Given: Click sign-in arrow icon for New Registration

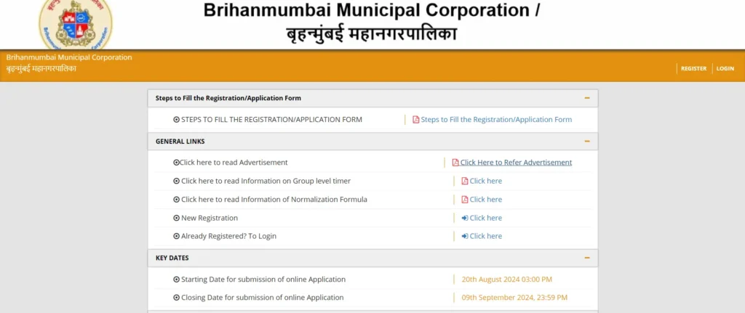Looking at the screenshot, I should [465, 218].
